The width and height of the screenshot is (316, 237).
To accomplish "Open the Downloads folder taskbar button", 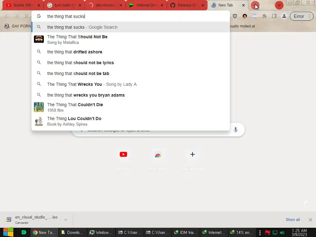I will pos(73,232).
